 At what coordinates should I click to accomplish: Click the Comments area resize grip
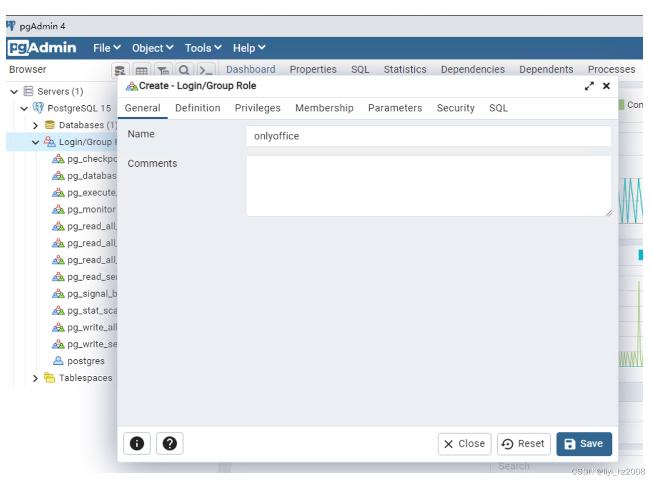608,213
